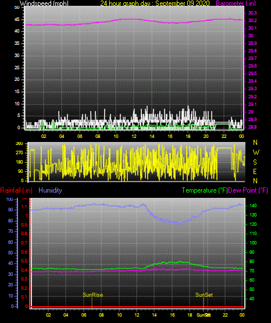Image resolution: width=271 pixels, height=323 pixels.
Task: Click hour label '12' under wind graph
Action: (x=134, y=136)
